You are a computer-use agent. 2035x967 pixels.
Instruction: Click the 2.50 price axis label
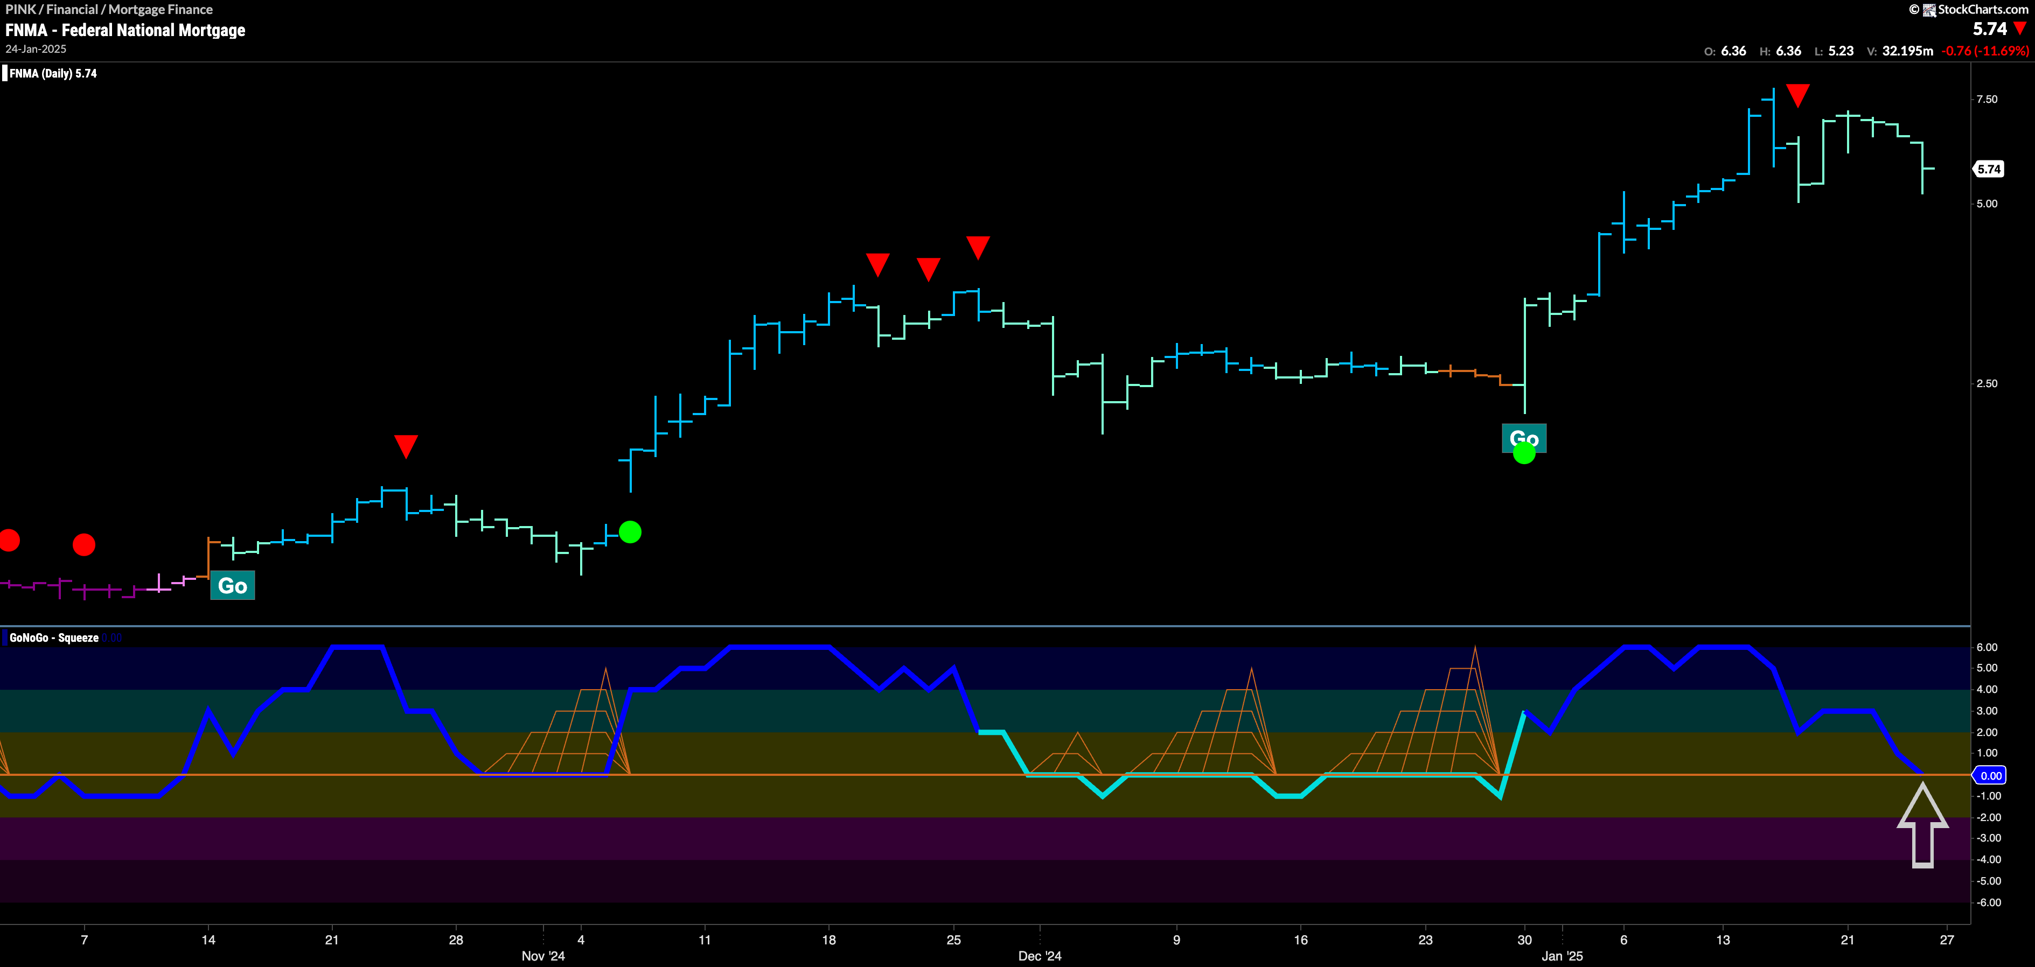click(x=1986, y=384)
